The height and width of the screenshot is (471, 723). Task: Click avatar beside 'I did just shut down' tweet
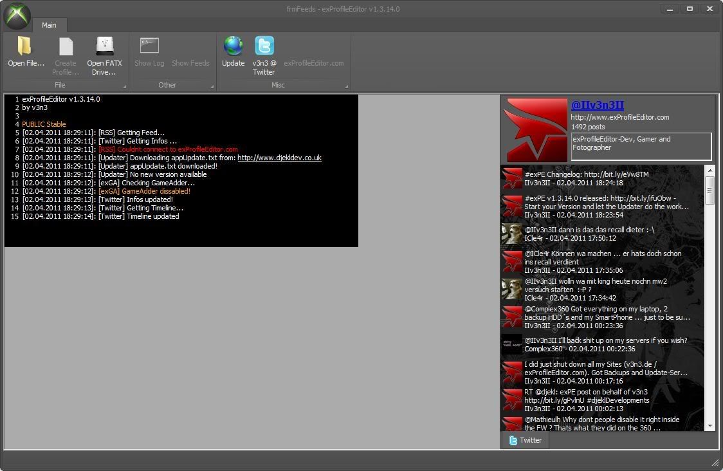(x=512, y=373)
